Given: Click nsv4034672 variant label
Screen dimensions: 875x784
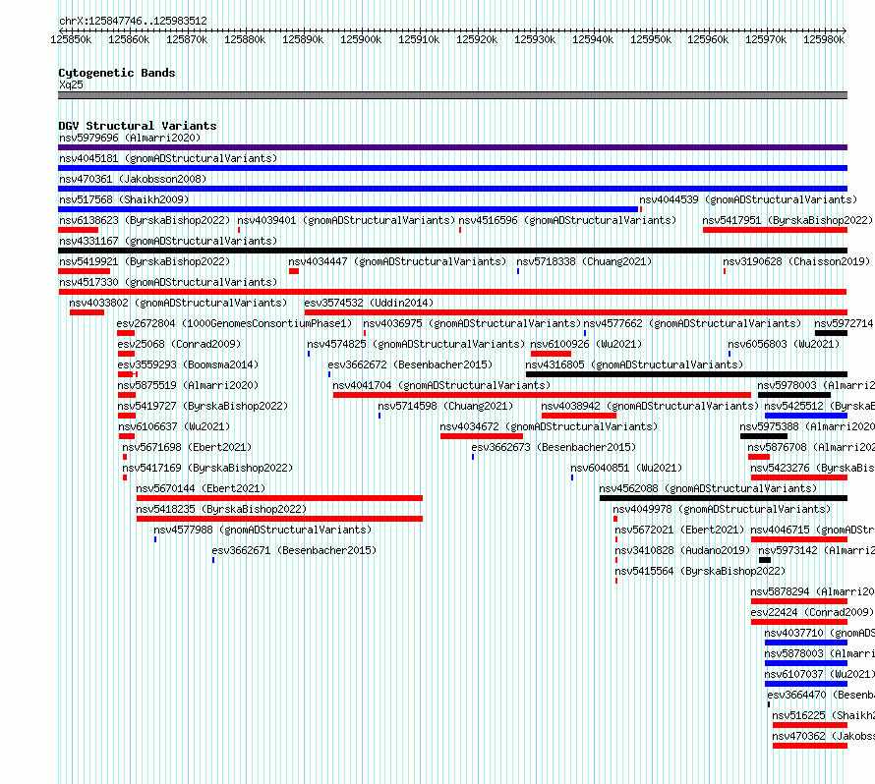Looking at the screenshot, I should click(x=549, y=426).
